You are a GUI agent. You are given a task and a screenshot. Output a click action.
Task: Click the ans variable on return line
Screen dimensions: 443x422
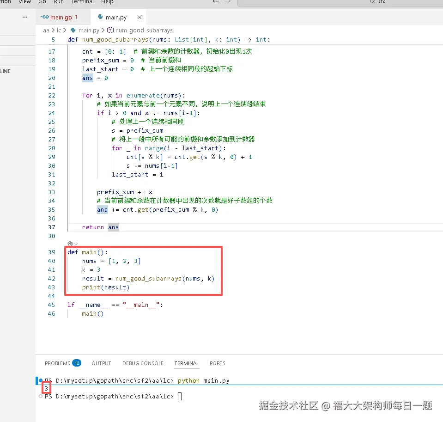point(113,227)
